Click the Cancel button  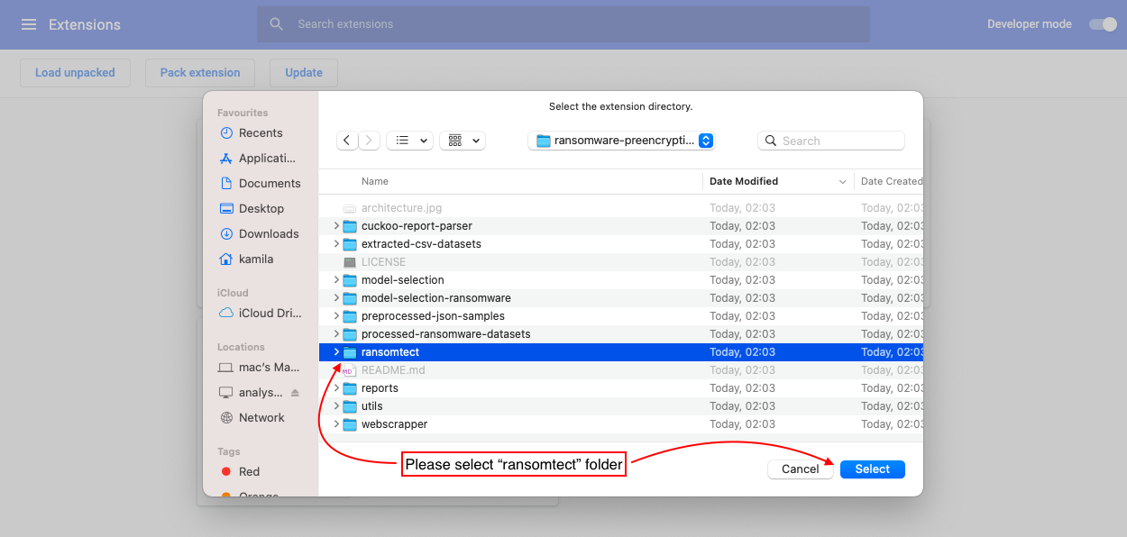[800, 469]
